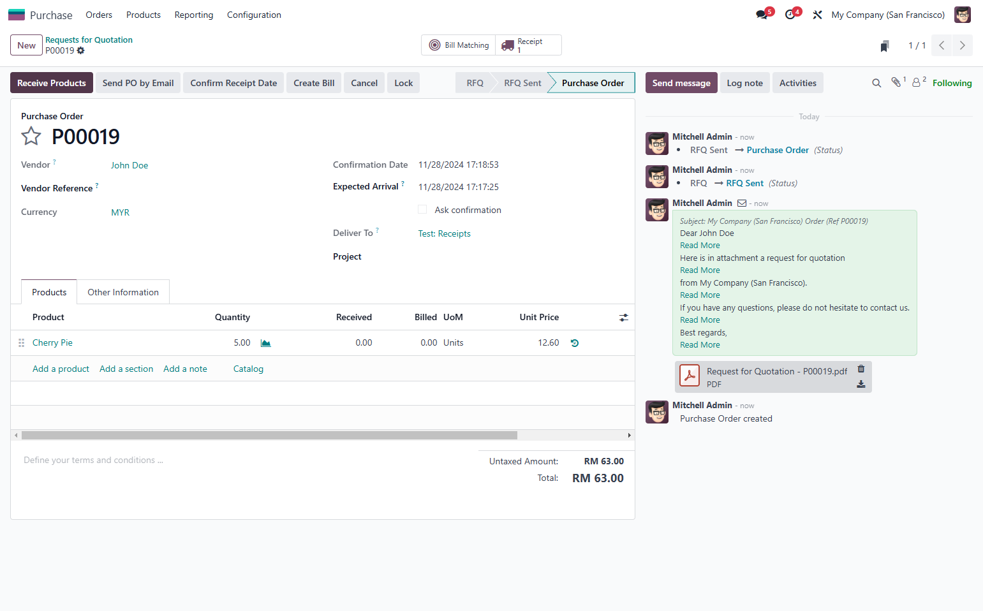Click the bookmark icon near the pager
The width and height of the screenshot is (983, 611).
coord(885,46)
